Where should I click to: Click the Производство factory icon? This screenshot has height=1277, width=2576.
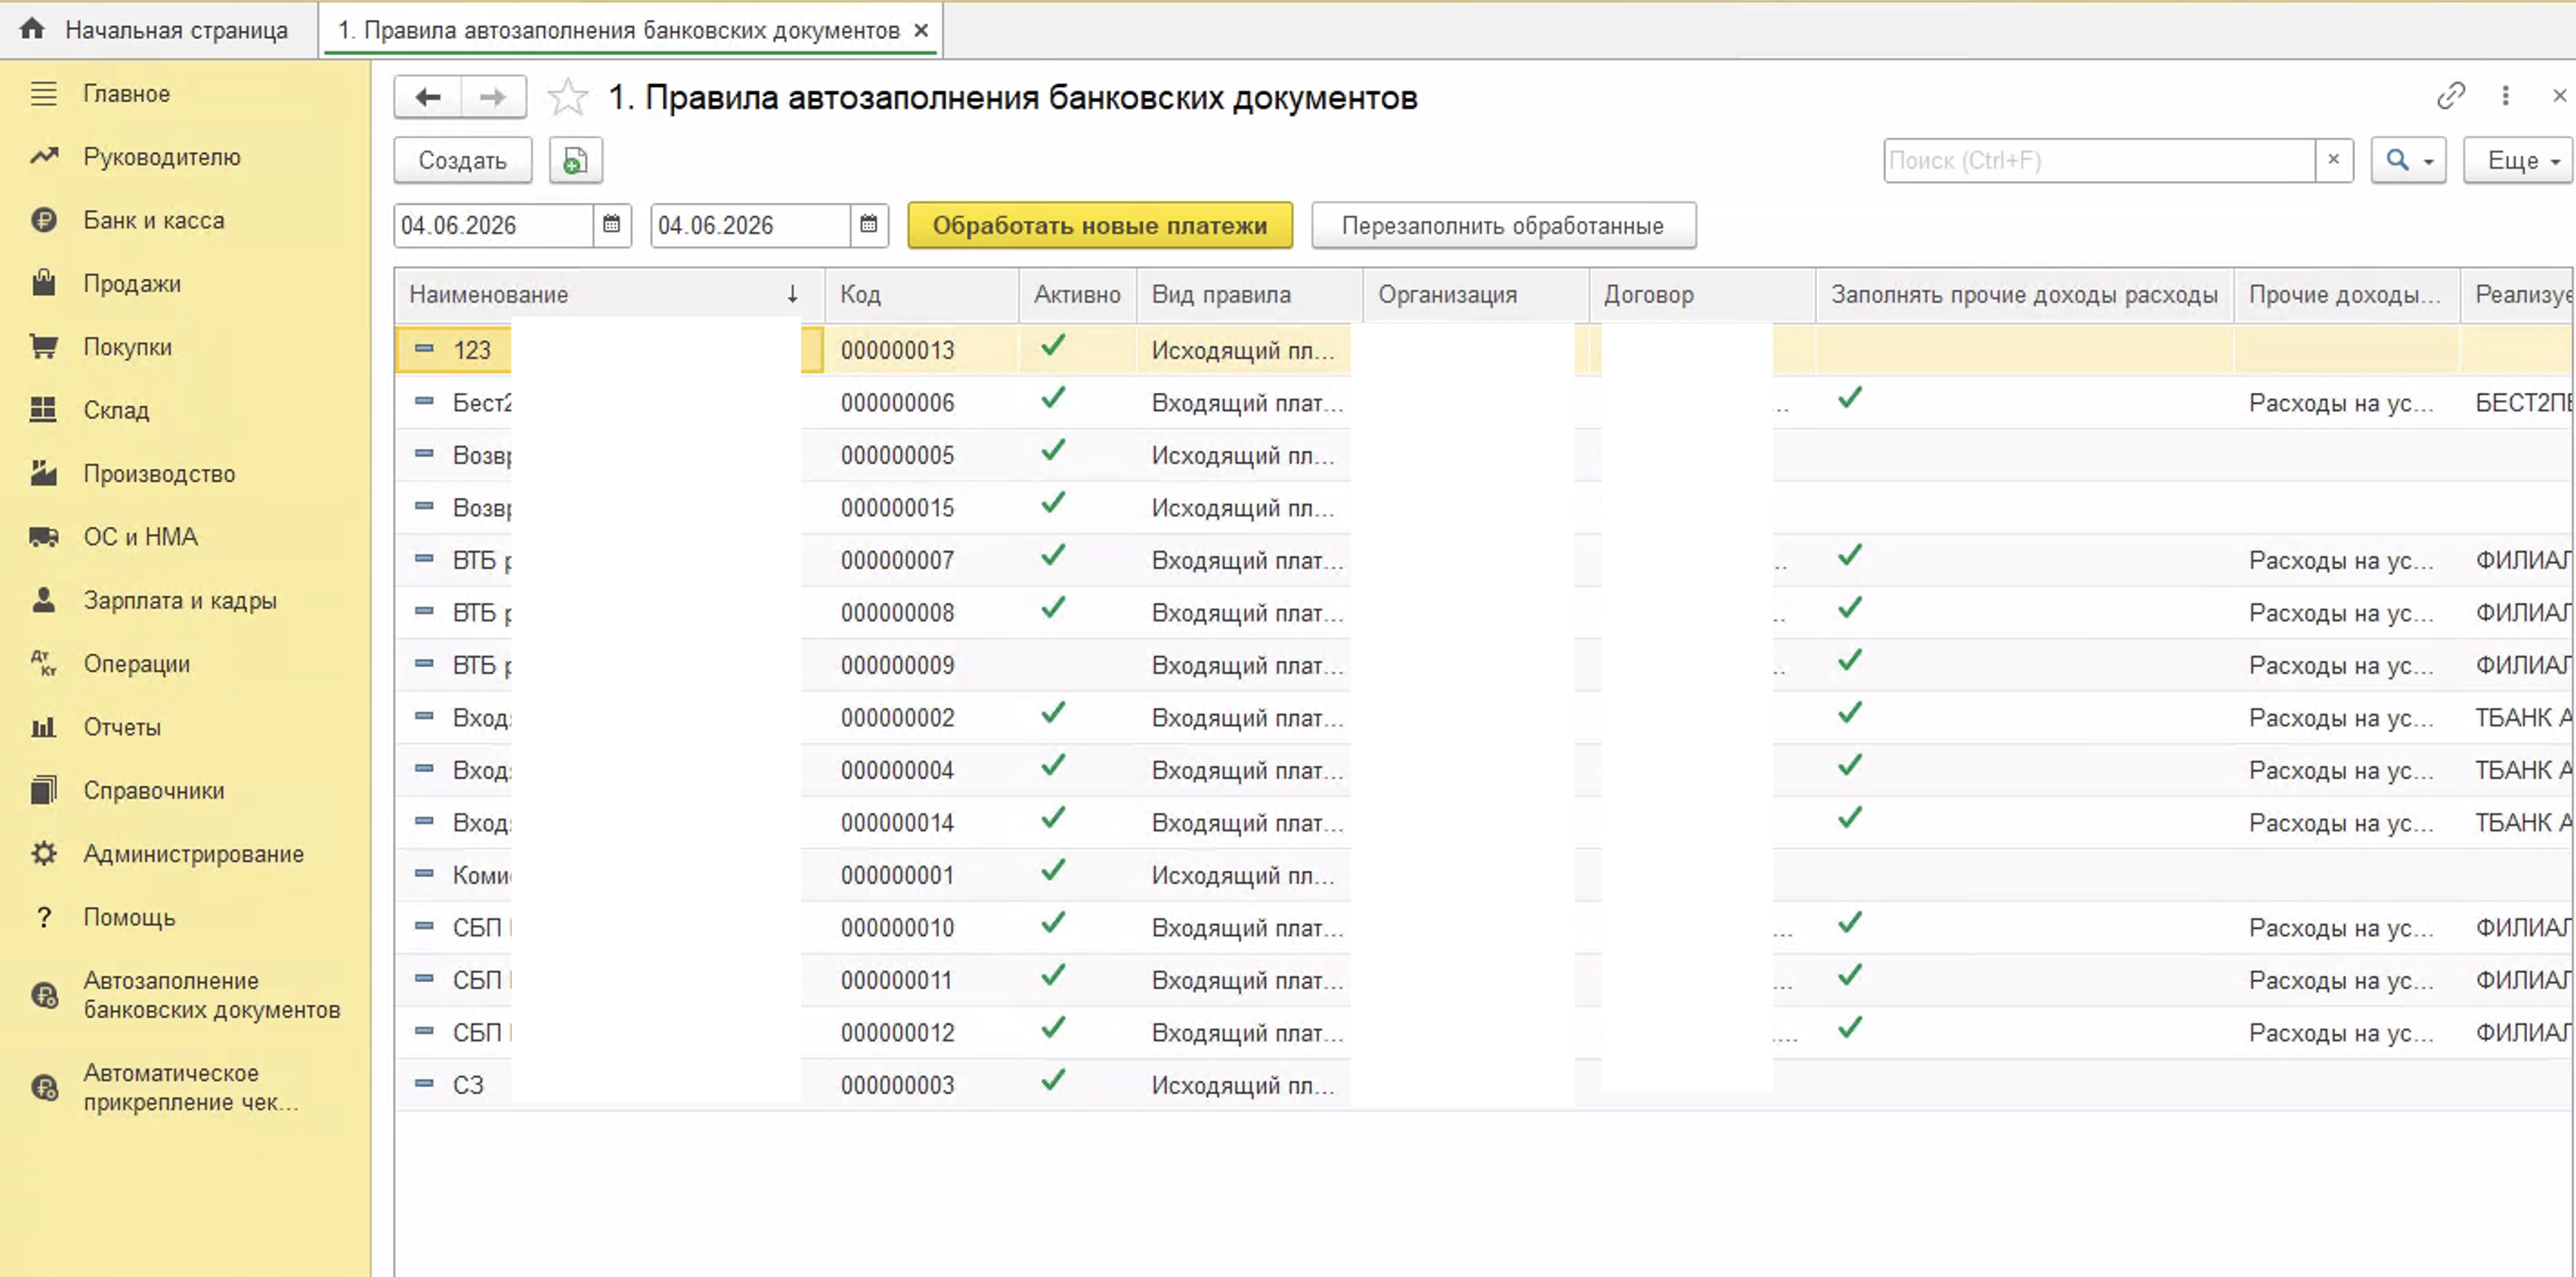[x=43, y=473]
